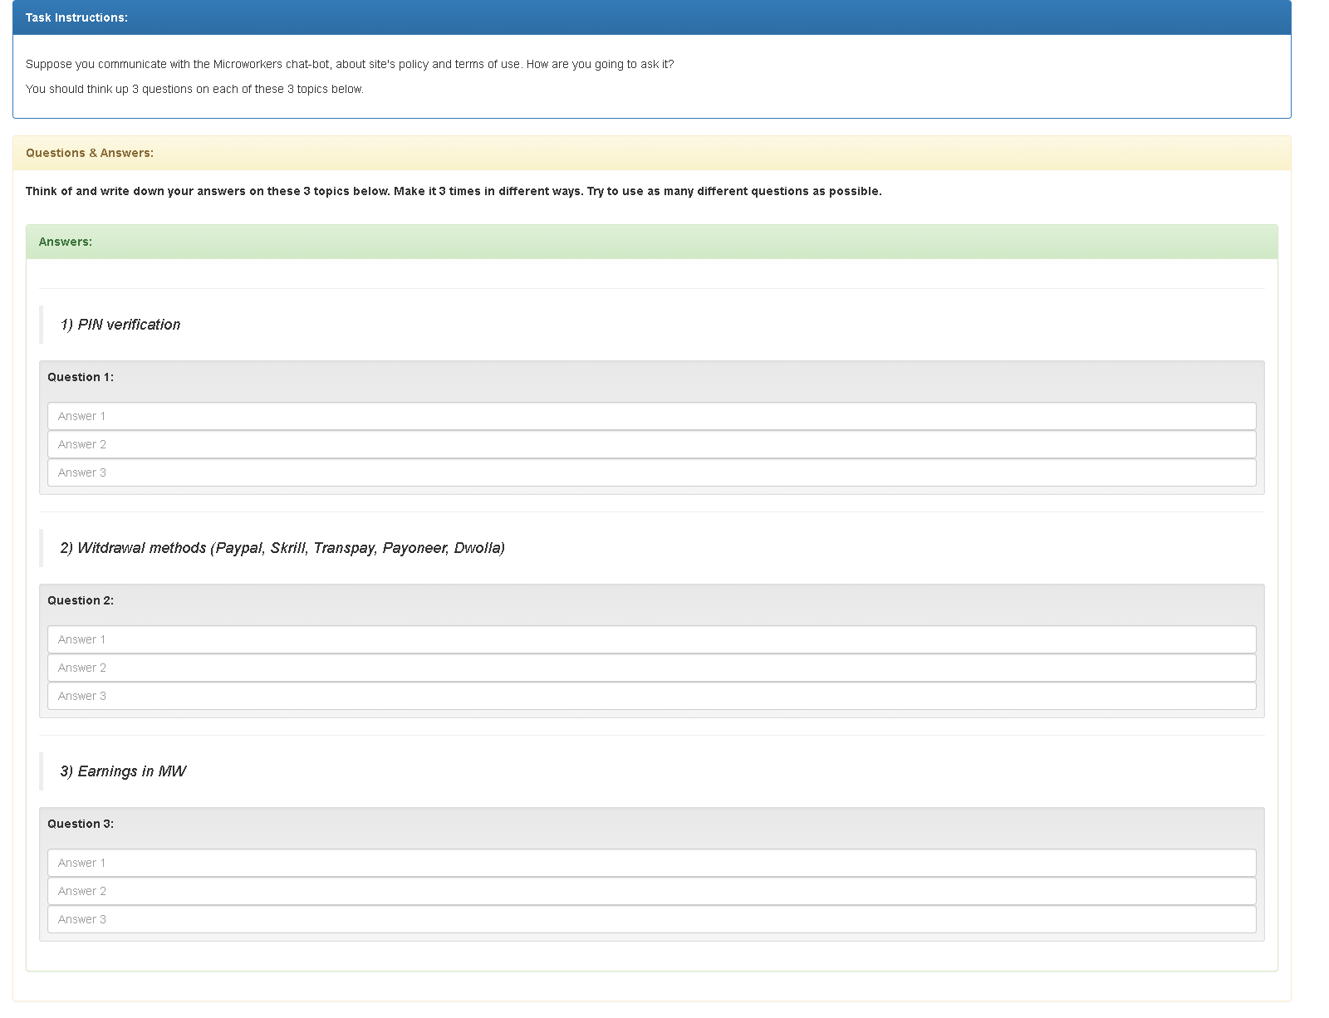Click 'You should think up 3 questions' line
The width and height of the screenshot is (1329, 1018).
pyautogui.click(x=194, y=89)
